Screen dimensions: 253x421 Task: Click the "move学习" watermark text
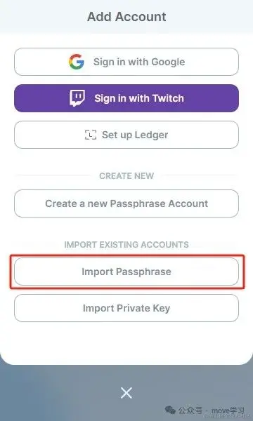pyautogui.click(x=228, y=410)
